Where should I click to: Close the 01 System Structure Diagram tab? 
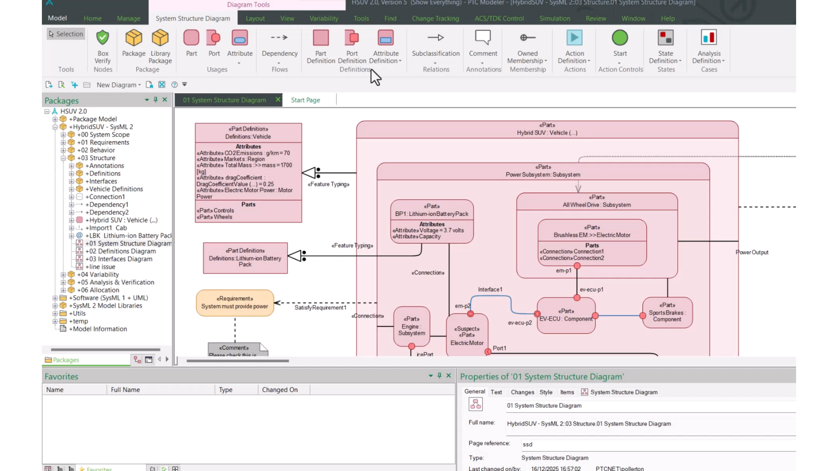(278, 100)
